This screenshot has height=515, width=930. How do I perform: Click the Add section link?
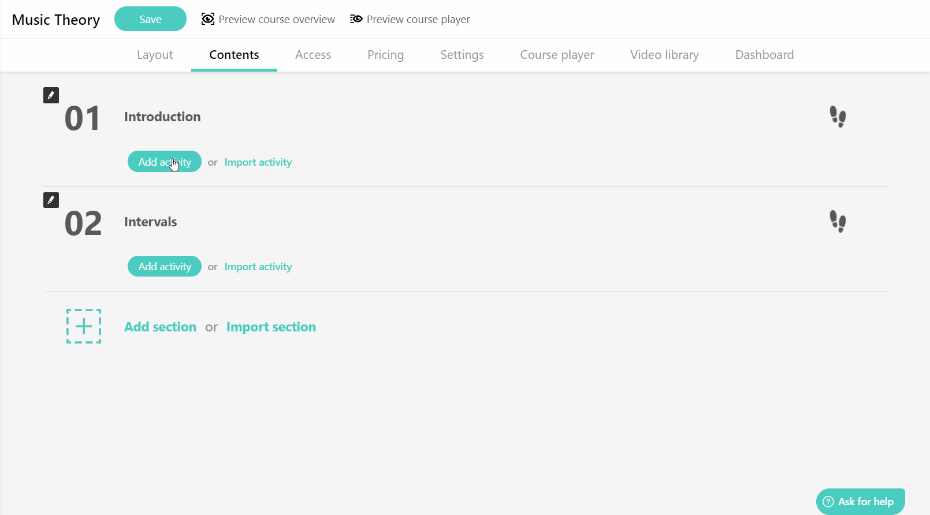[x=160, y=327]
